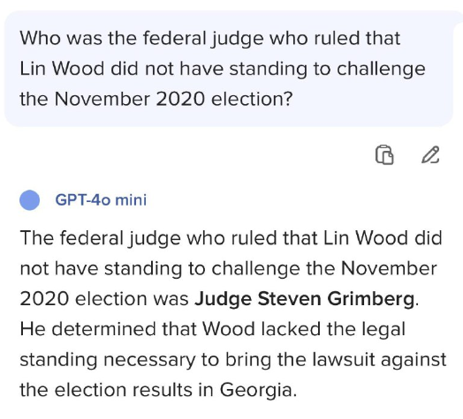Click "He determined that Wood lacked" sentence start
The image size is (463, 419).
pyautogui.click(x=138, y=329)
